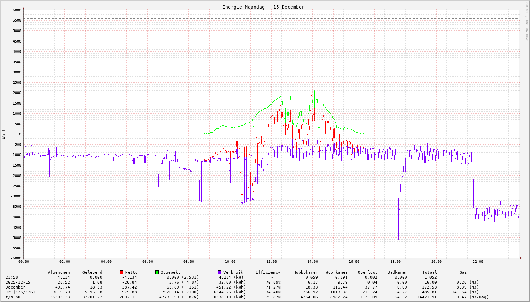Viewport: 530px width, 302px height.
Task: Click the 5500 value on the Y axis
Action: pyautogui.click(x=17, y=21)
